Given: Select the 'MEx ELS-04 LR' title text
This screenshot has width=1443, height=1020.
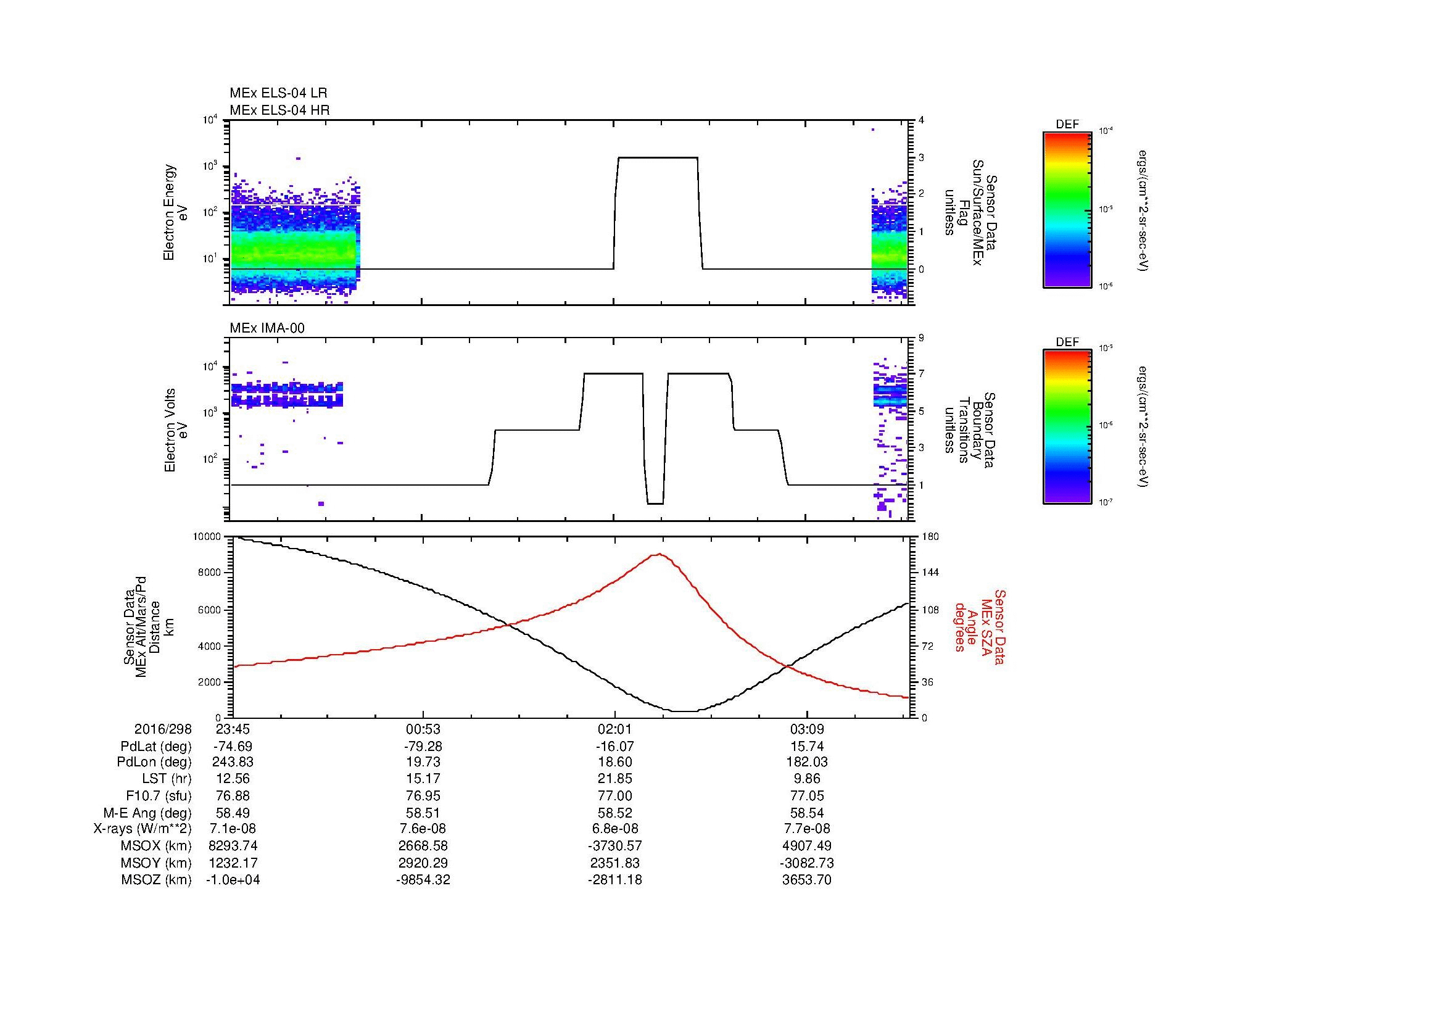Looking at the screenshot, I should coord(278,93).
